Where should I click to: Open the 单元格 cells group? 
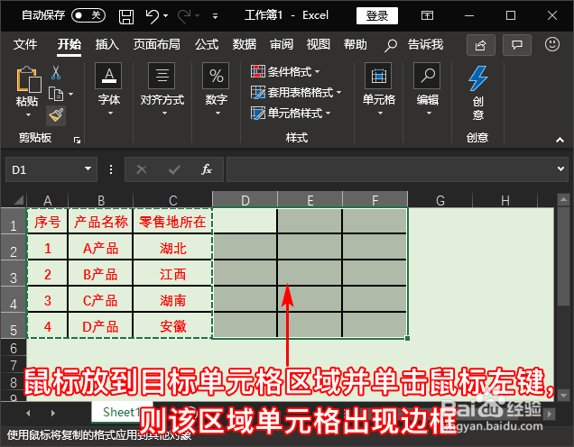tap(378, 89)
